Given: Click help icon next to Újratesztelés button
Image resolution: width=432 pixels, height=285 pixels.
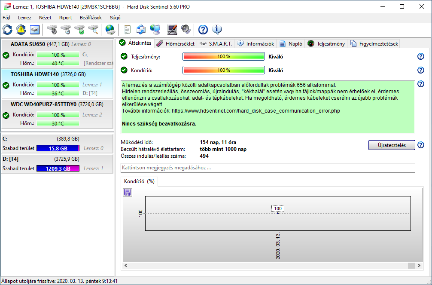Looking at the screenshot, I should pos(421,145).
